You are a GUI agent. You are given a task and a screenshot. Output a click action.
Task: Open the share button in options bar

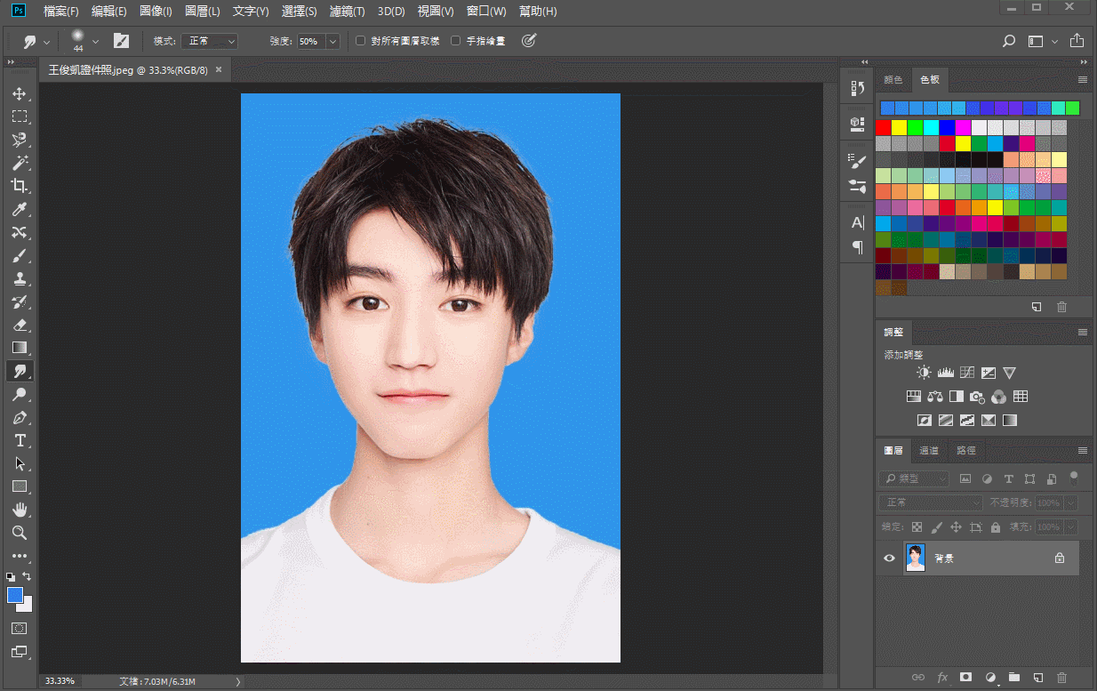[1077, 41]
